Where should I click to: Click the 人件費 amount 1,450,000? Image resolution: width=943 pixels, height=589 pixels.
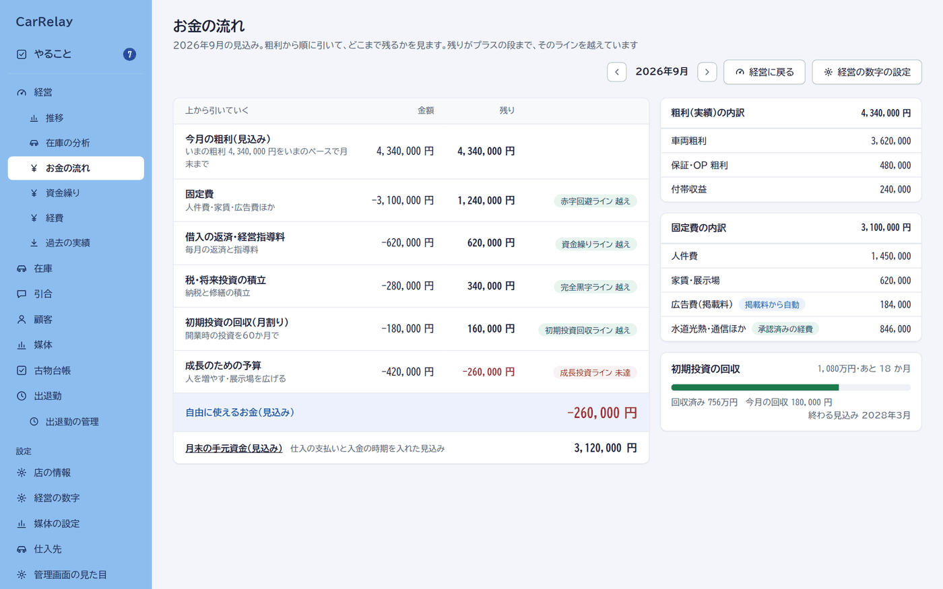[890, 256]
